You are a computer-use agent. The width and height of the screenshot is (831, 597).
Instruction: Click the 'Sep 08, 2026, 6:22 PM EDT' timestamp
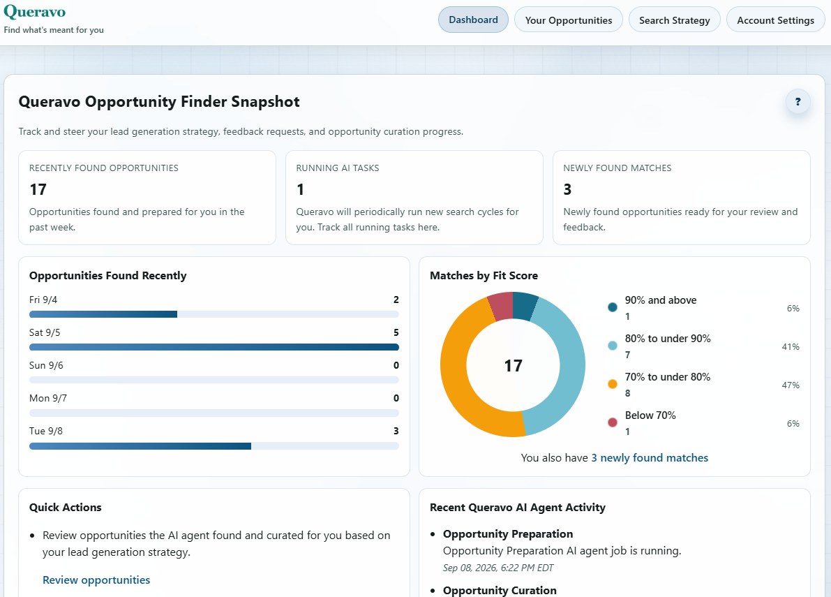click(498, 568)
